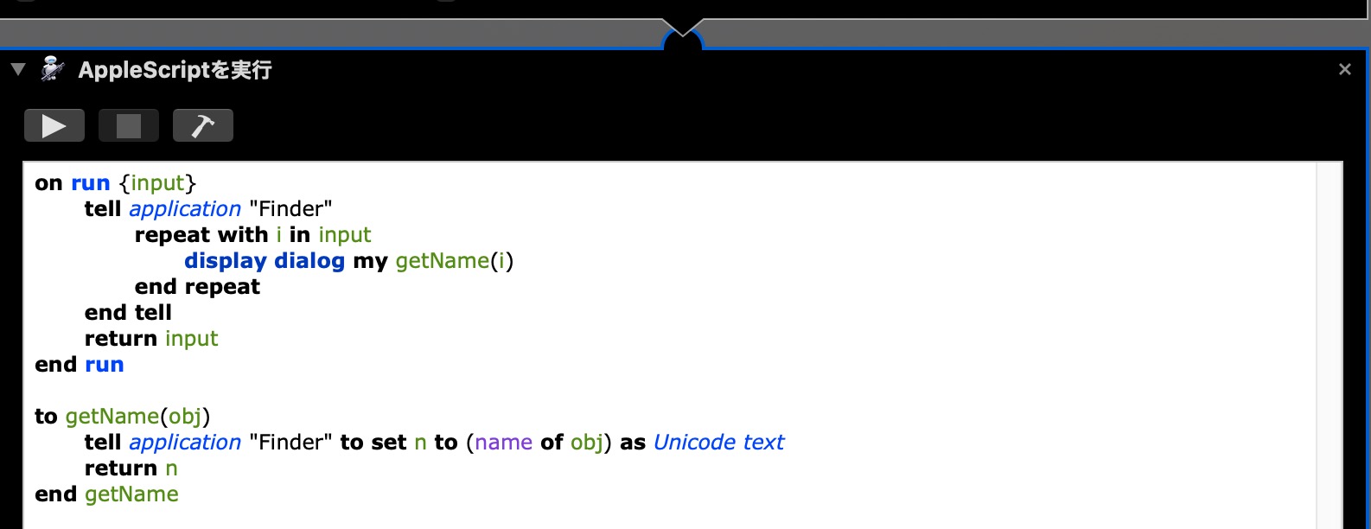Click 'display dialog my getName(i)' line
Image resolution: width=1371 pixels, height=529 pixels.
pos(348,261)
